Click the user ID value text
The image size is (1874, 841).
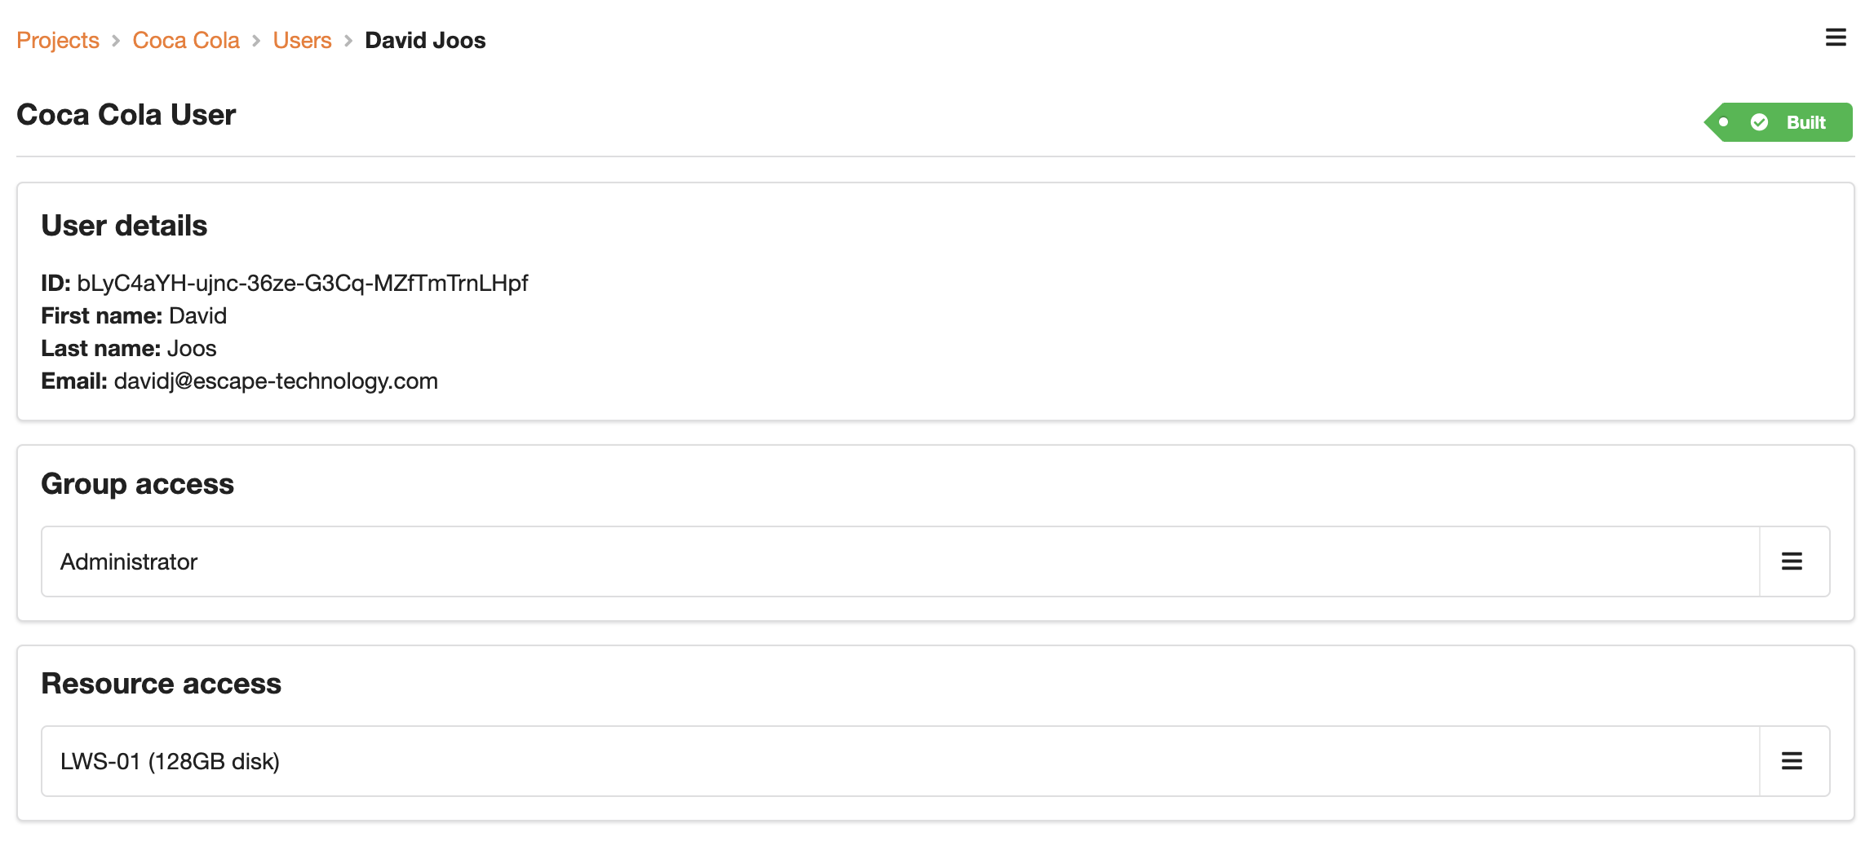click(x=303, y=283)
